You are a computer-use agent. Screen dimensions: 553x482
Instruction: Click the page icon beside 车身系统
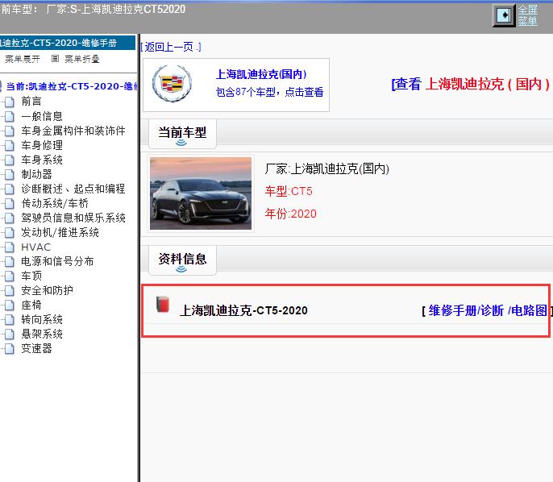(10, 160)
